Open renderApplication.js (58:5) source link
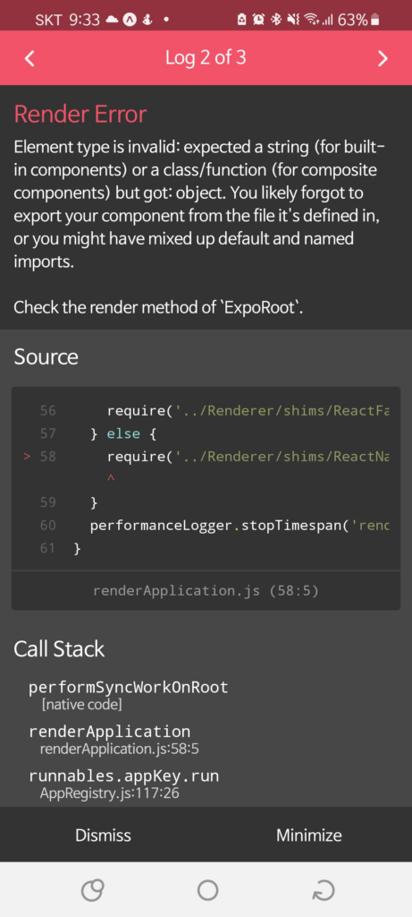The width and height of the screenshot is (412, 917). point(206,591)
